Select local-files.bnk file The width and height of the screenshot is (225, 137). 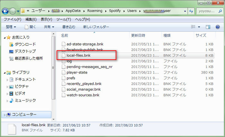78,55
